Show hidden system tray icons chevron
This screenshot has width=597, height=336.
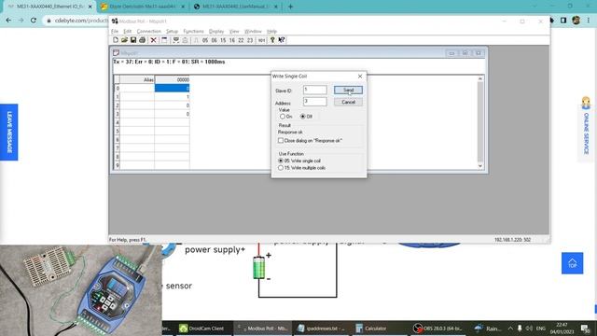510,329
